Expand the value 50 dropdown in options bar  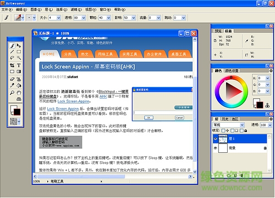click(134, 18)
